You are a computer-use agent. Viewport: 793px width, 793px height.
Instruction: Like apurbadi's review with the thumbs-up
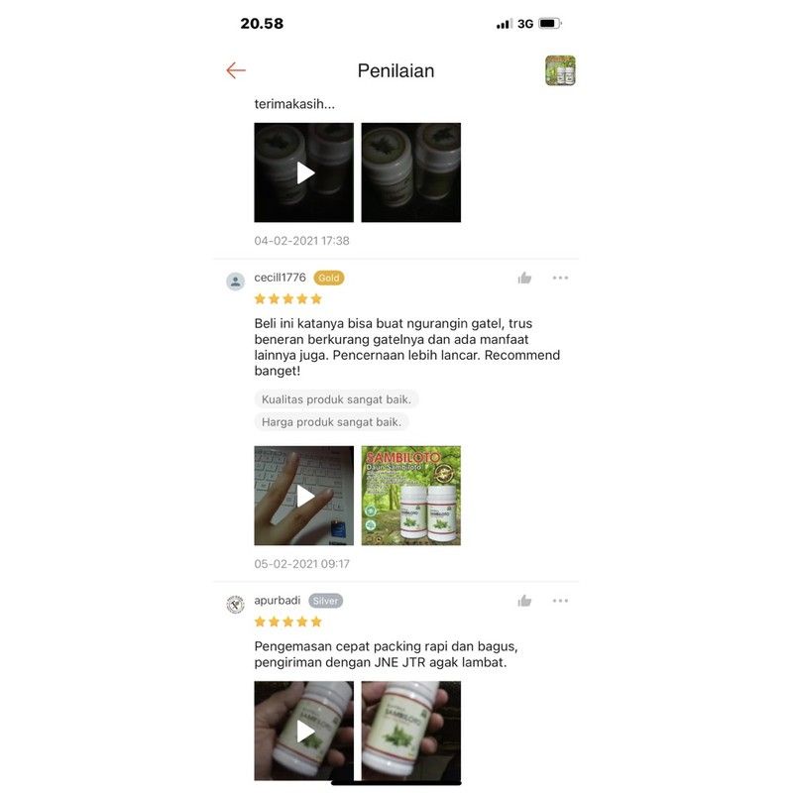pyautogui.click(x=524, y=601)
